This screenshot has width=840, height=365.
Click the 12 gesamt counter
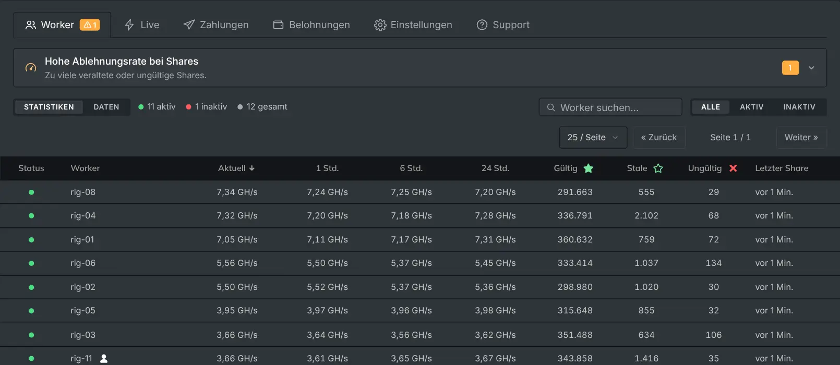pyautogui.click(x=262, y=107)
